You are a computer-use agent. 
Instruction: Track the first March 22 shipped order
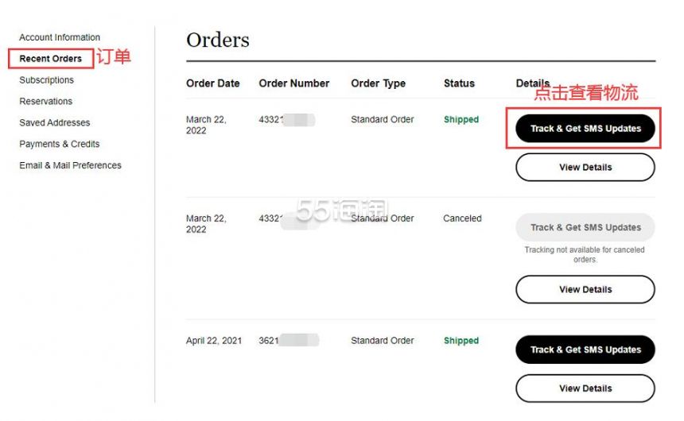click(x=585, y=129)
